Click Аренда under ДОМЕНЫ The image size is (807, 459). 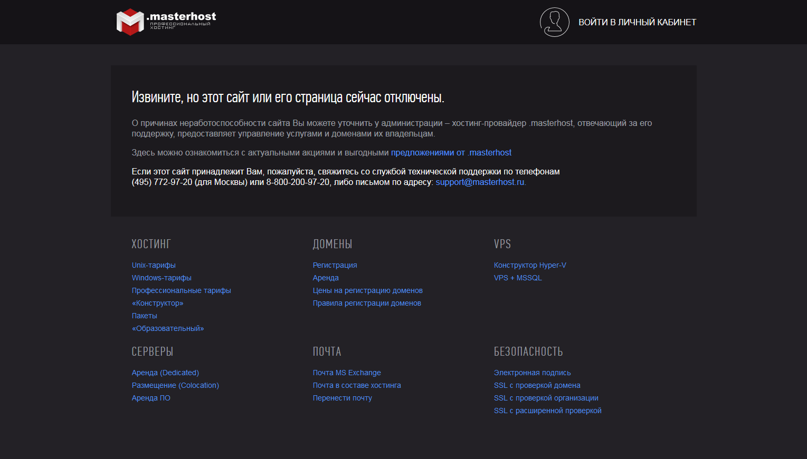tap(326, 278)
